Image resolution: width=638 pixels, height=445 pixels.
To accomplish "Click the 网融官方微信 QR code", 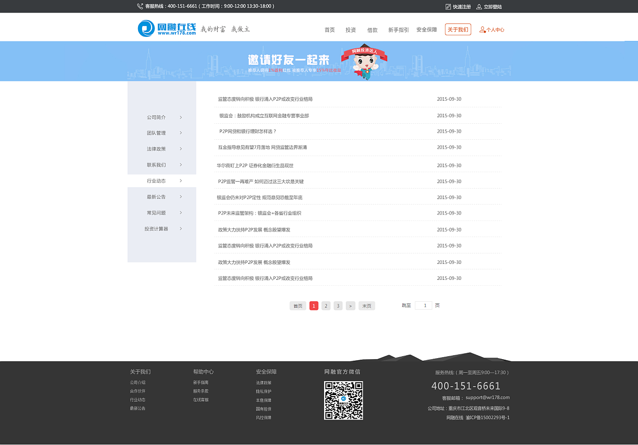I will (343, 401).
